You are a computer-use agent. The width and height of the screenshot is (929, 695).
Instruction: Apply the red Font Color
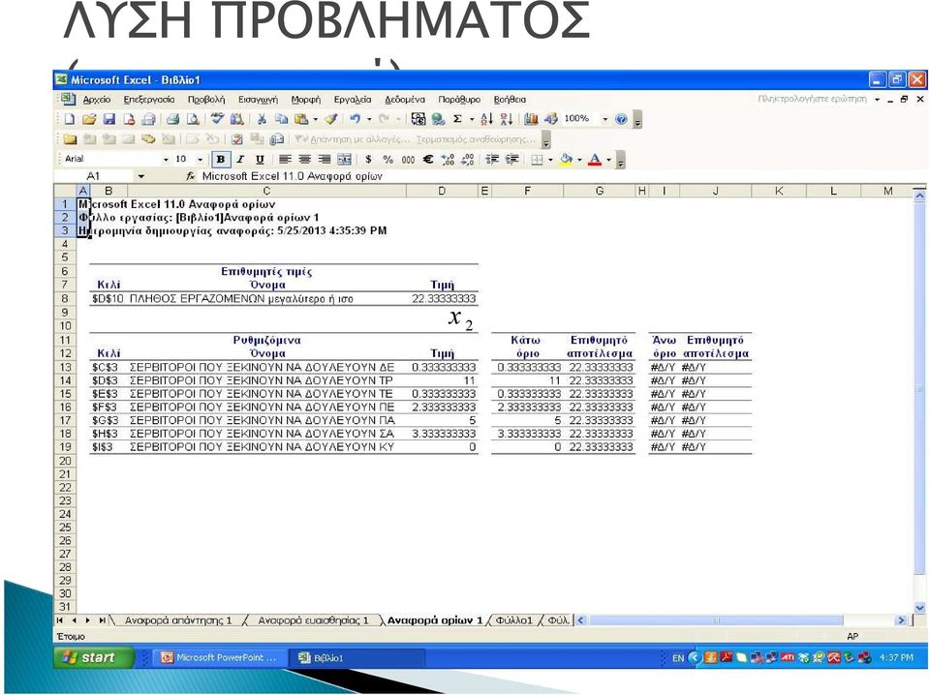pyautogui.click(x=595, y=160)
